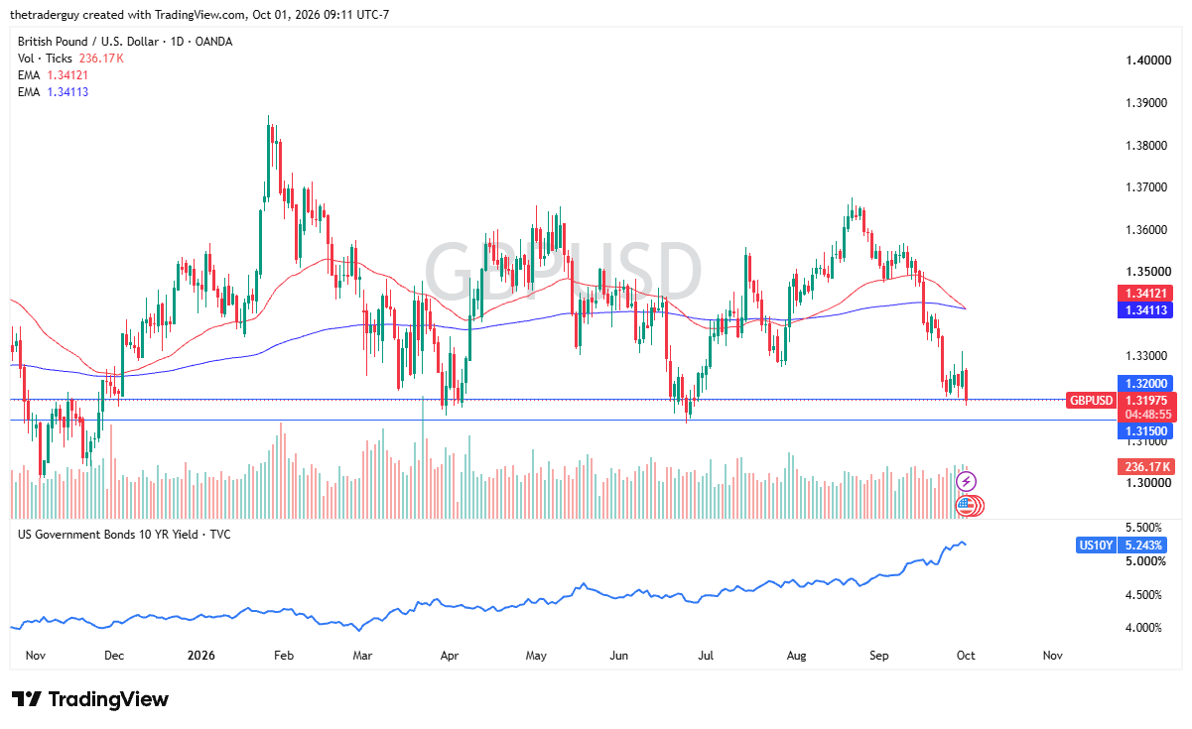This screenshot has width=1192, height=729.
Task: Select the US Government Bonds 10 YR Yield title
Action: coord(125,535)
